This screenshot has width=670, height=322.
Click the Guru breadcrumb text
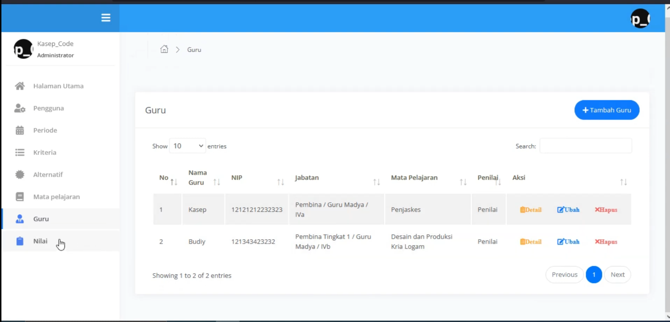pyautogui.click(x=194, y=50)
